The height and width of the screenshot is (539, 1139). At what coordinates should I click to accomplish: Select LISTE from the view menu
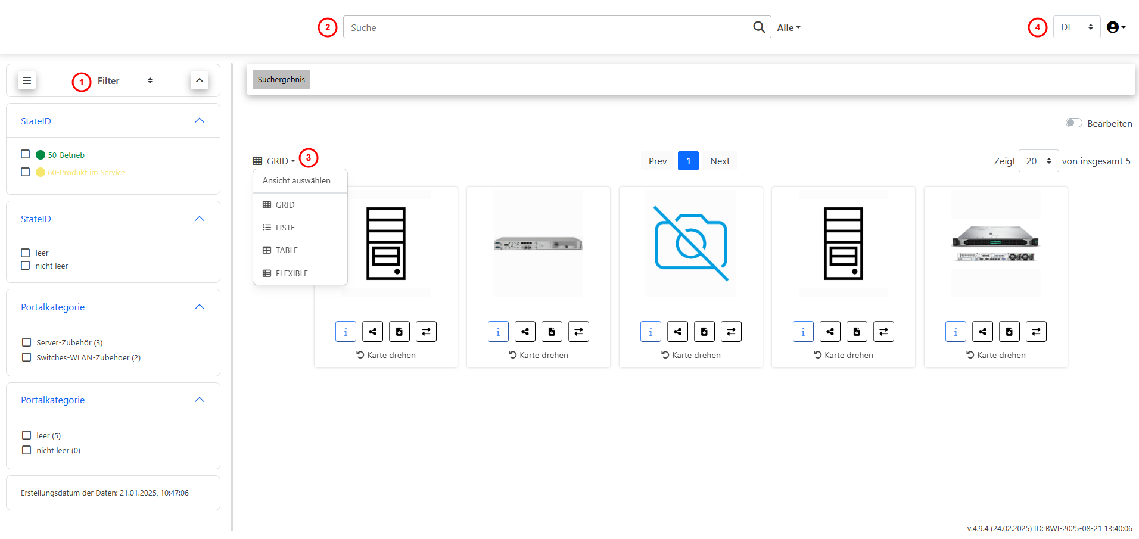click(285, 228)
